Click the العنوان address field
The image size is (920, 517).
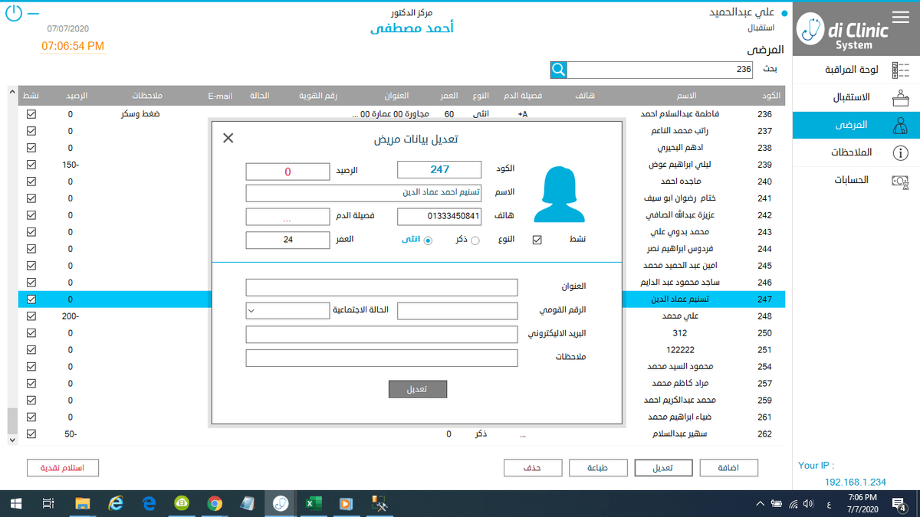click(382, 287)
